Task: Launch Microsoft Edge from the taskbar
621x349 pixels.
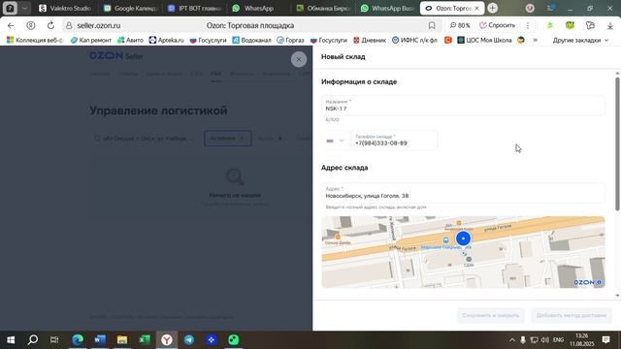Action: click(x=78, y=339)
